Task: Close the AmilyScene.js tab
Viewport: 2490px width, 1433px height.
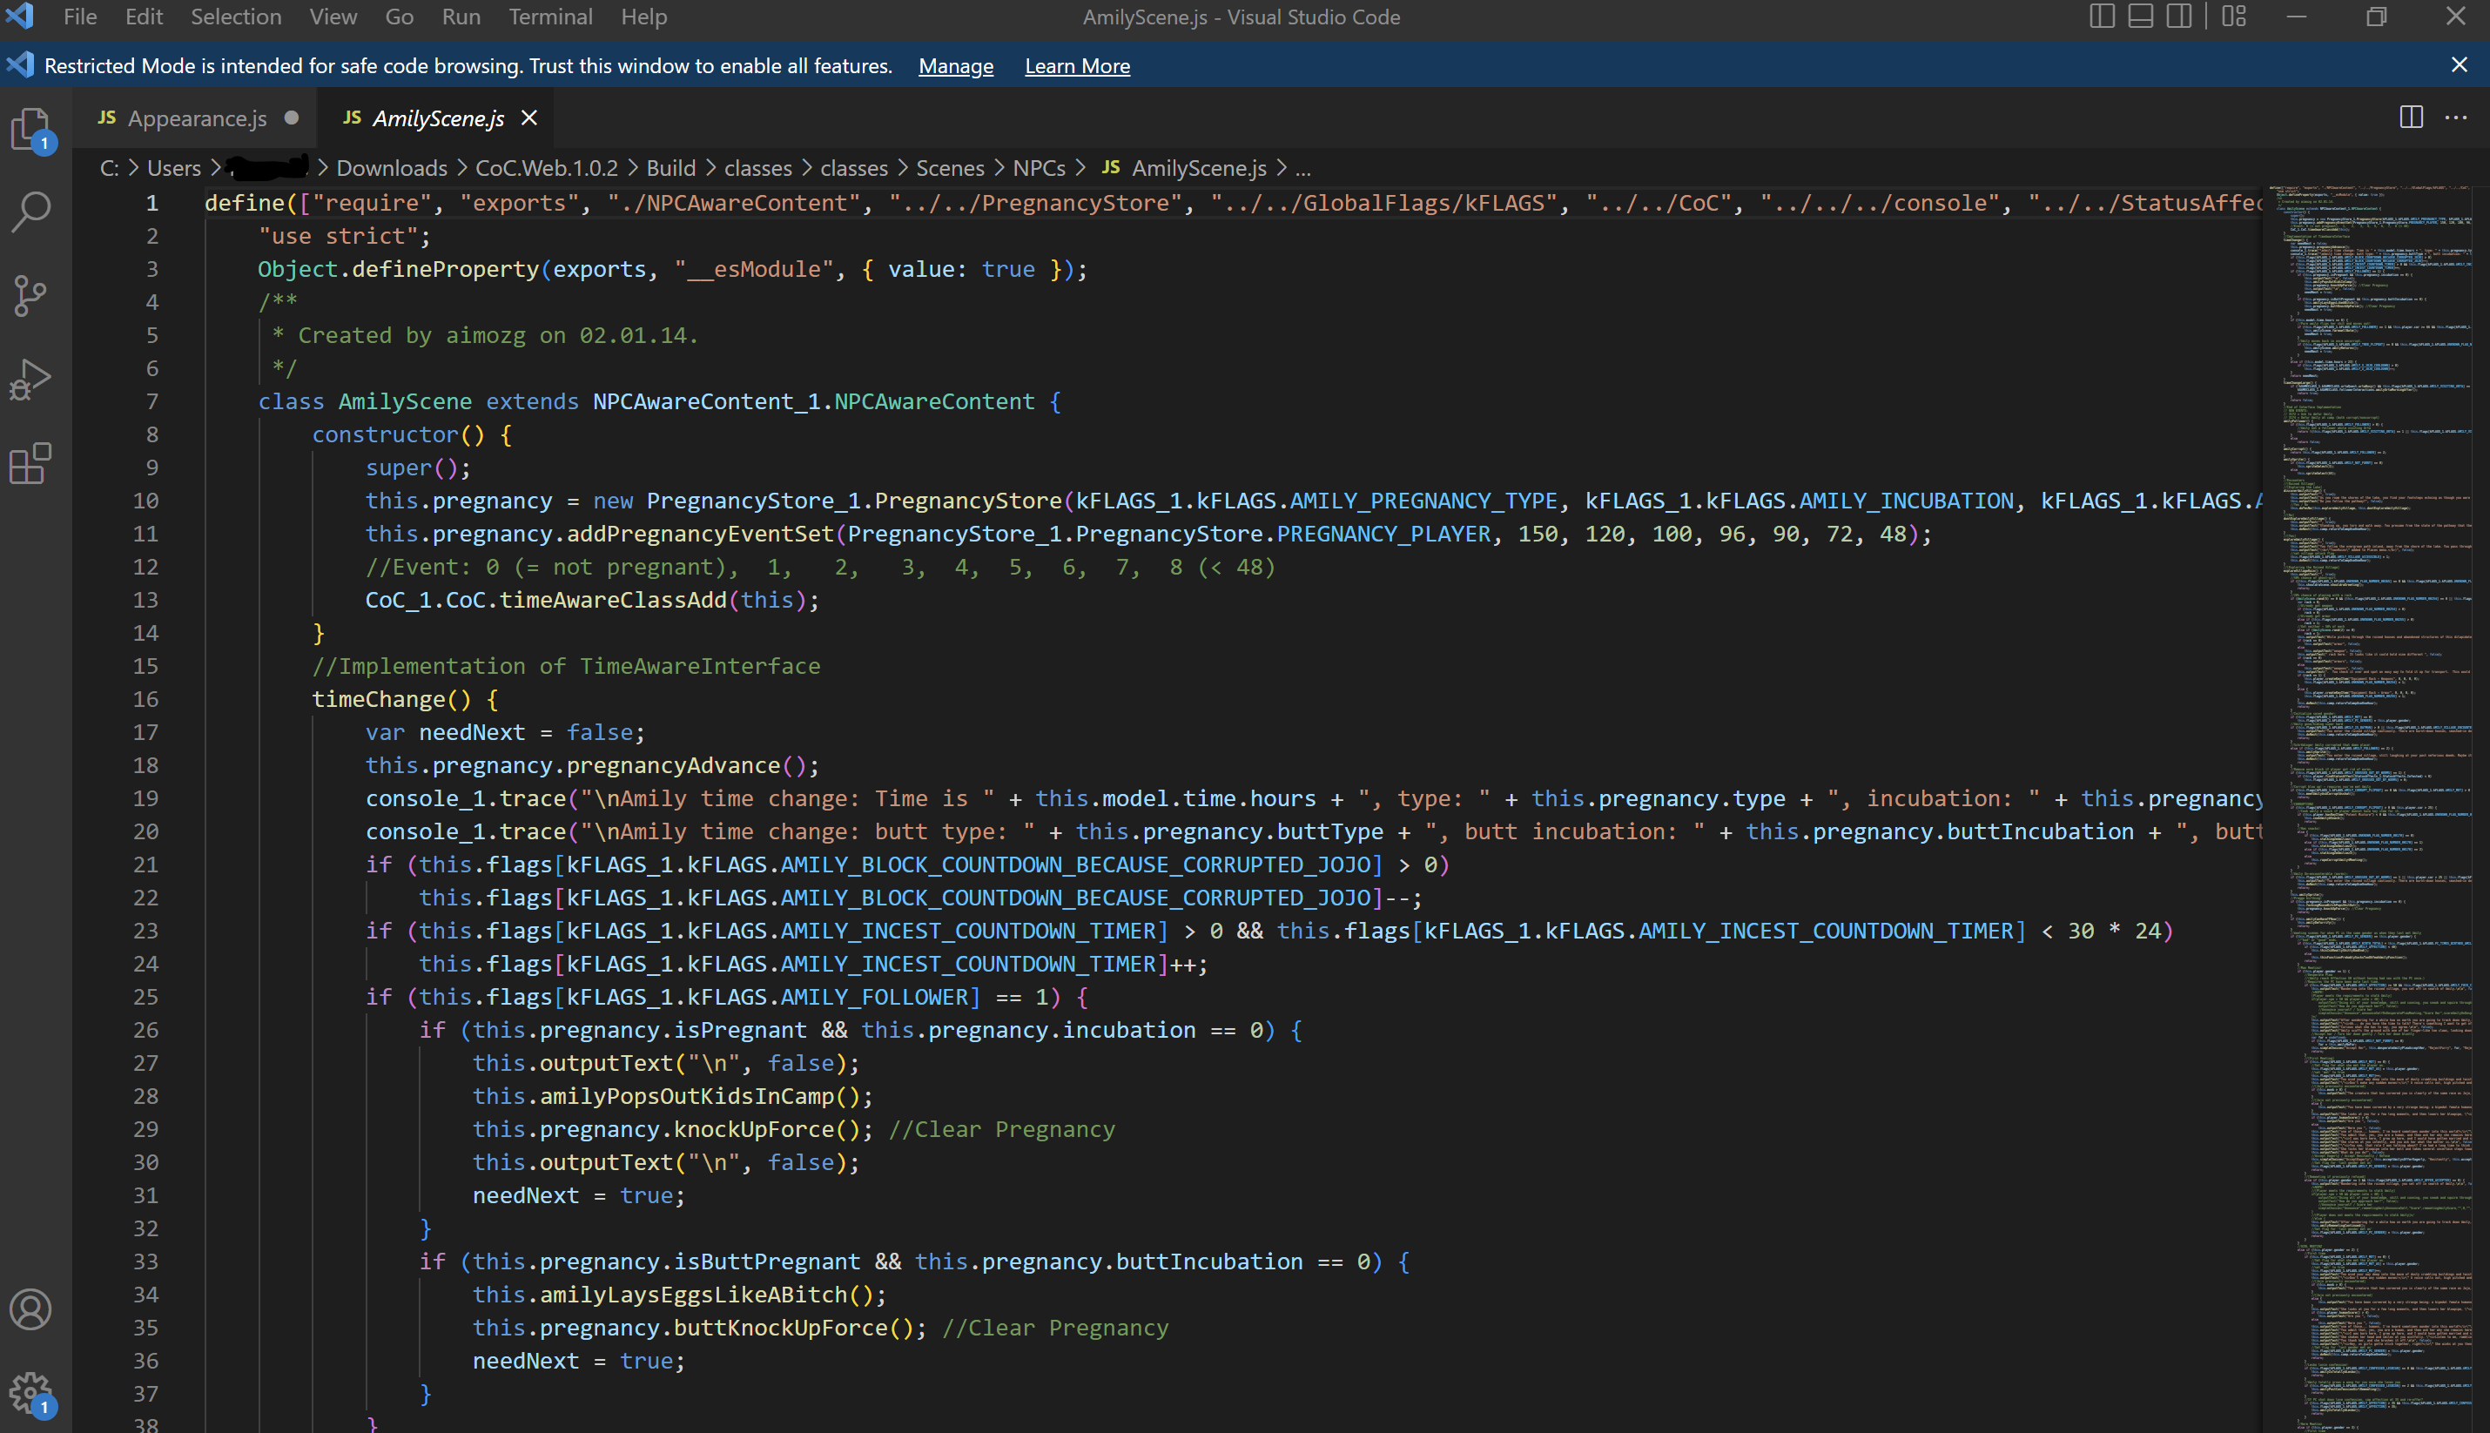Action: tap(529, 118)
